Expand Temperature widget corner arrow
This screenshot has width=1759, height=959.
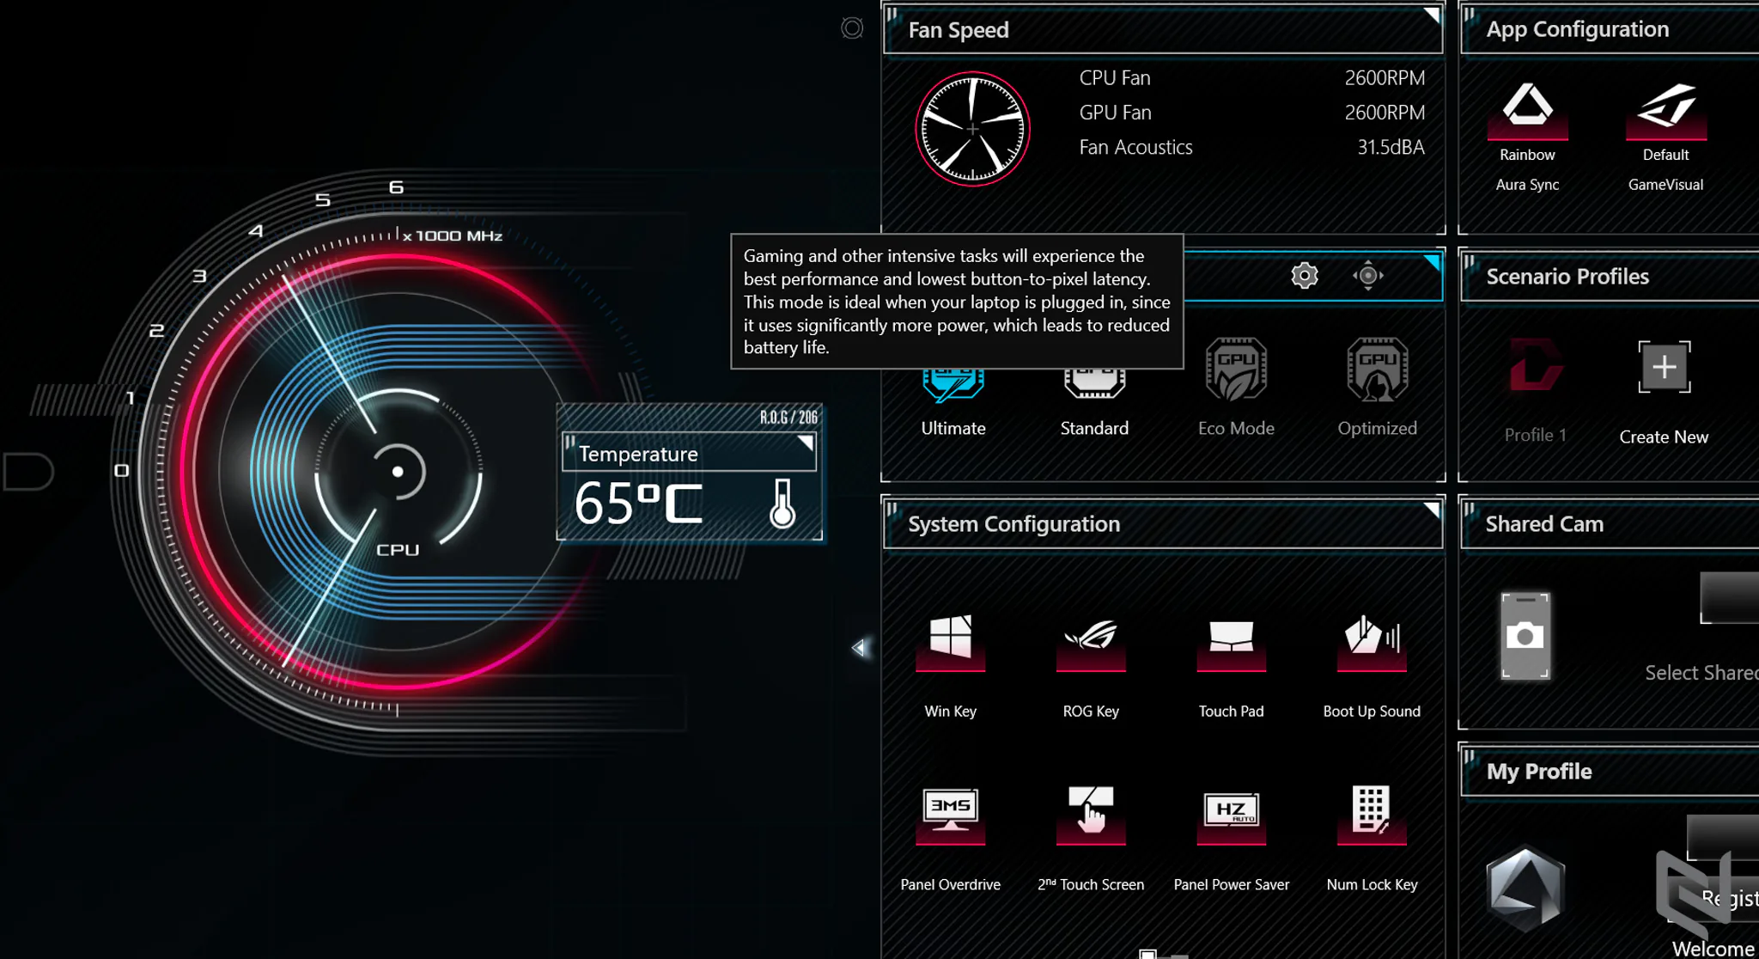[x=805, y=443]
